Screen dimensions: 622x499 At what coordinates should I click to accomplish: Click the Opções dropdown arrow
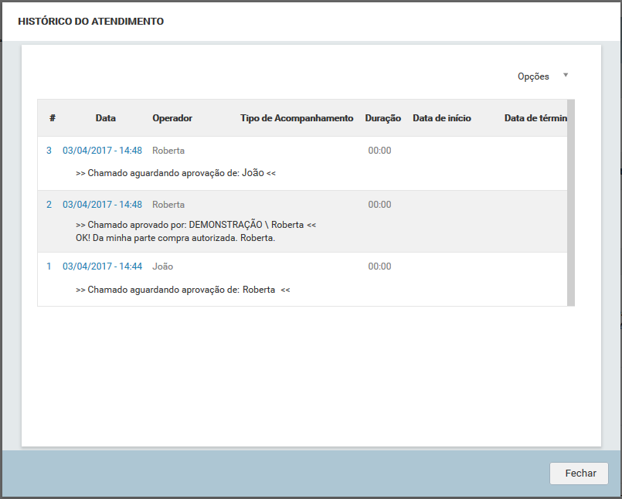pos(566,75)
